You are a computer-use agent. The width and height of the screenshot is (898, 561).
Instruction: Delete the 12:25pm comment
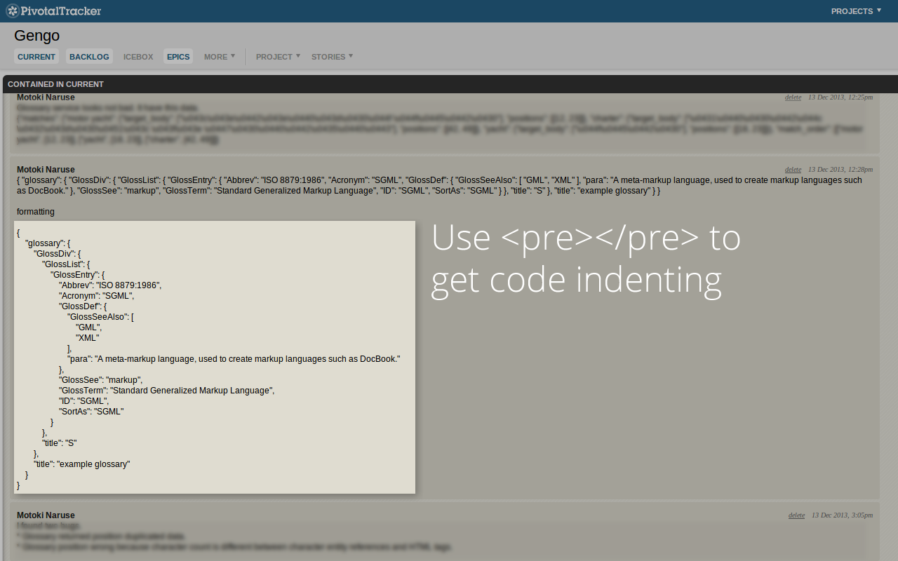[x=793, y=97]
